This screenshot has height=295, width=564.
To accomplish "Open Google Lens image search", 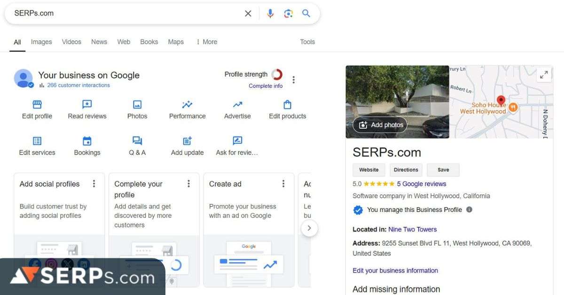I will pos(289,14).
